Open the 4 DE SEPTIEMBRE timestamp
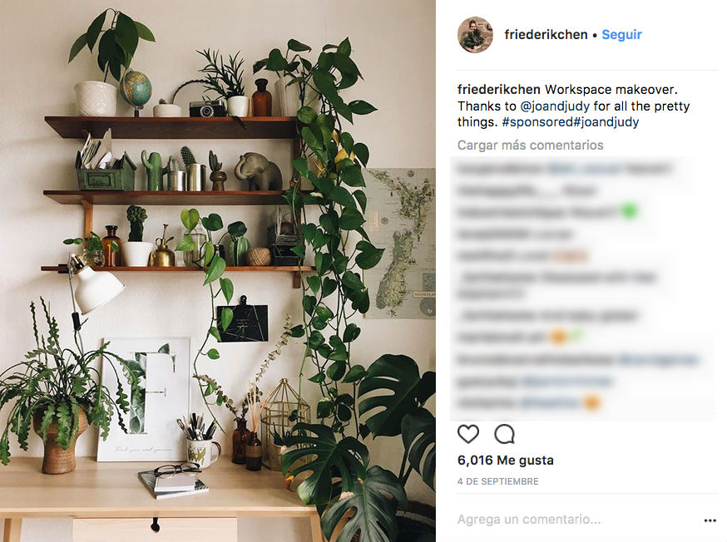This screenshot has width=727, height=542. (x=498, y=481)
